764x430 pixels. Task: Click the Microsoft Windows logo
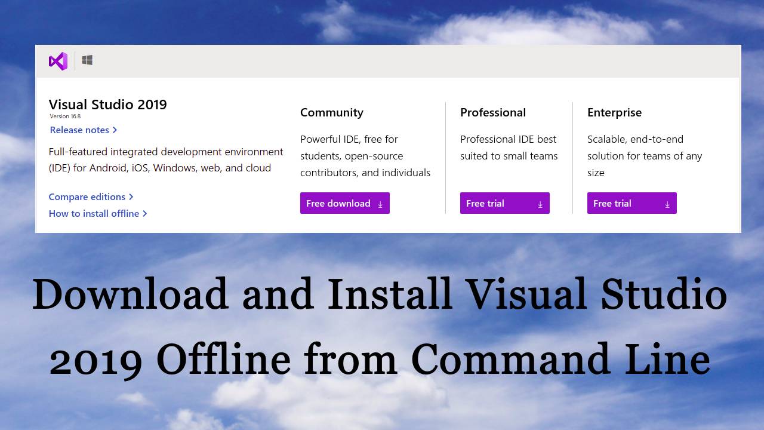point(87,60)
